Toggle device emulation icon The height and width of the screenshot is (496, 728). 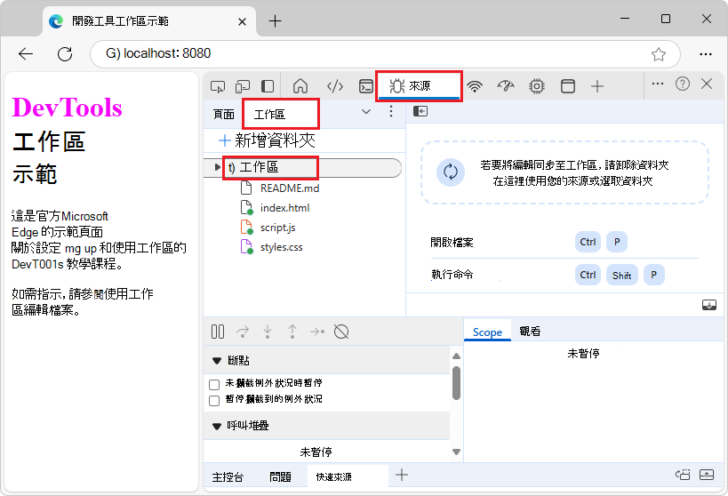(243, 86)
